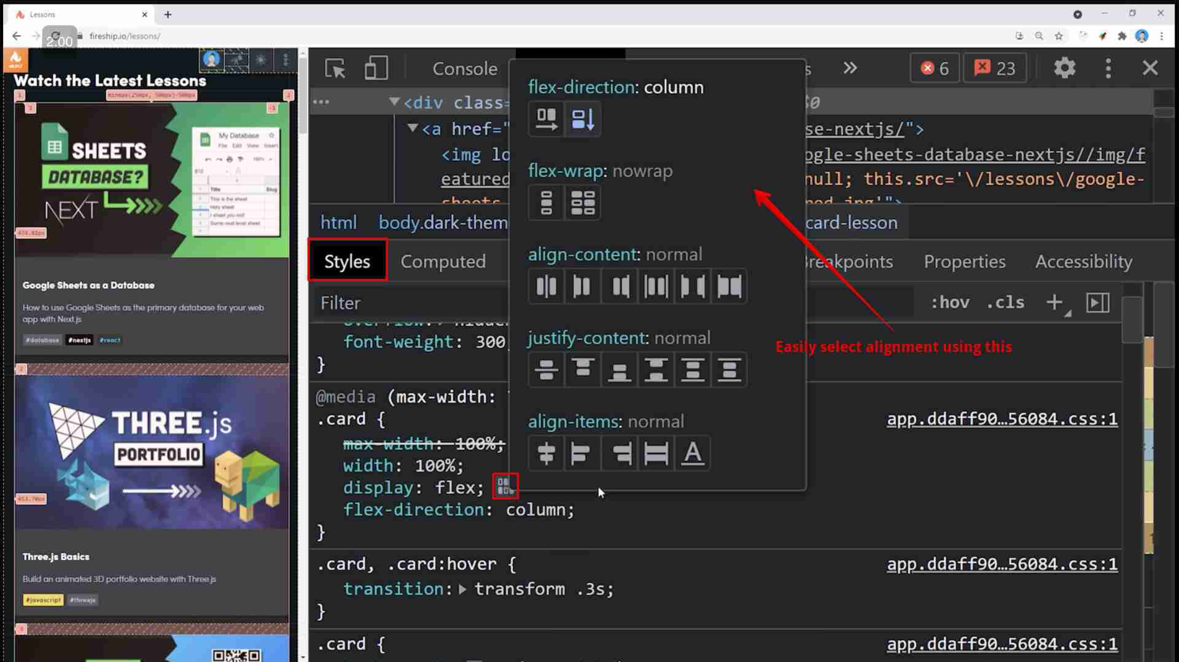Click the #nextjs tag

click(x=79, y=340)
